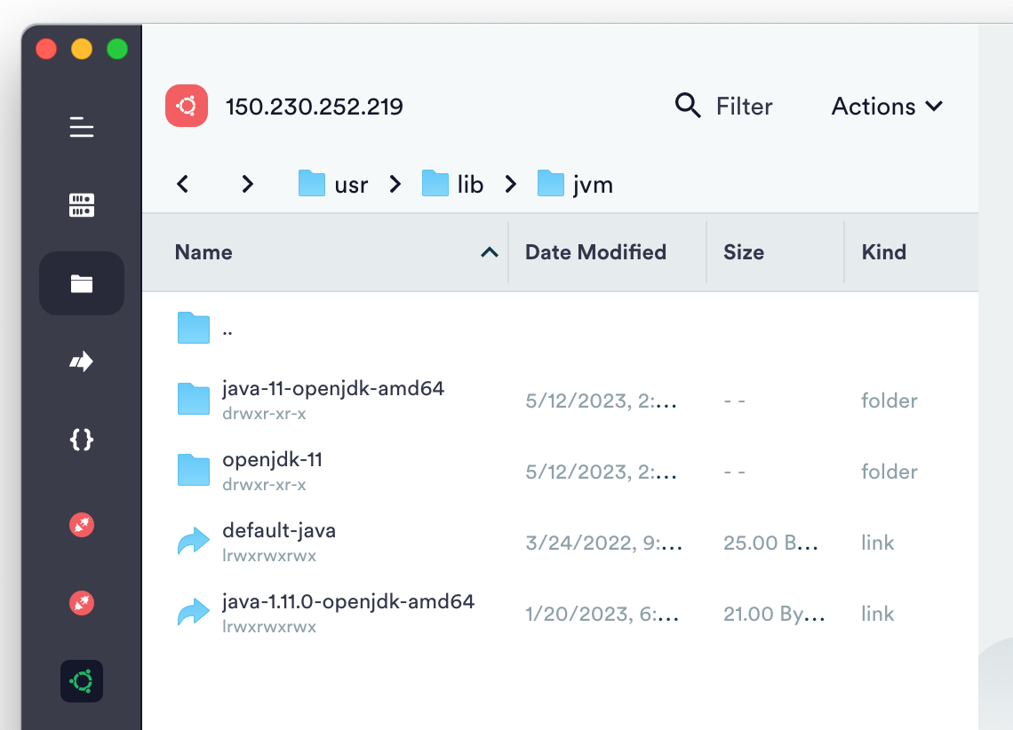Click 'link' kind of java-1.11.0-openjdk-amd64 row
1013x730 pixels.
pyautogui.click(x=877, y=614)
